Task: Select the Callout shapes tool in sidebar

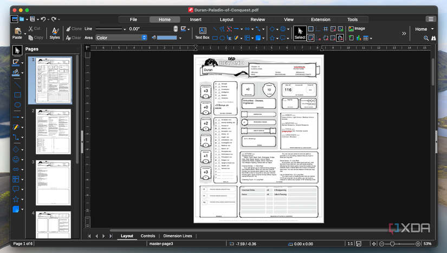Action: 16,189
